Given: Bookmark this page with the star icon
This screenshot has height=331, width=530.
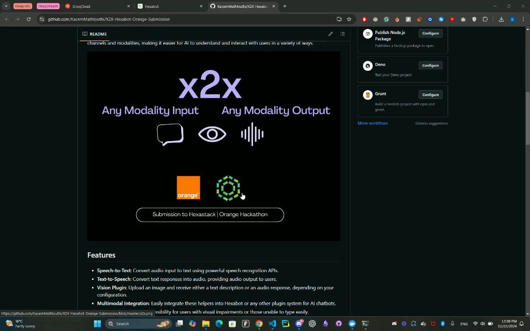Looking at the screenshot, I should pos(349,19).
